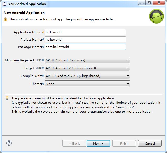Click the Help question mark icon
Viewport: 167px width, 153px height.
(x=9, y=143)
